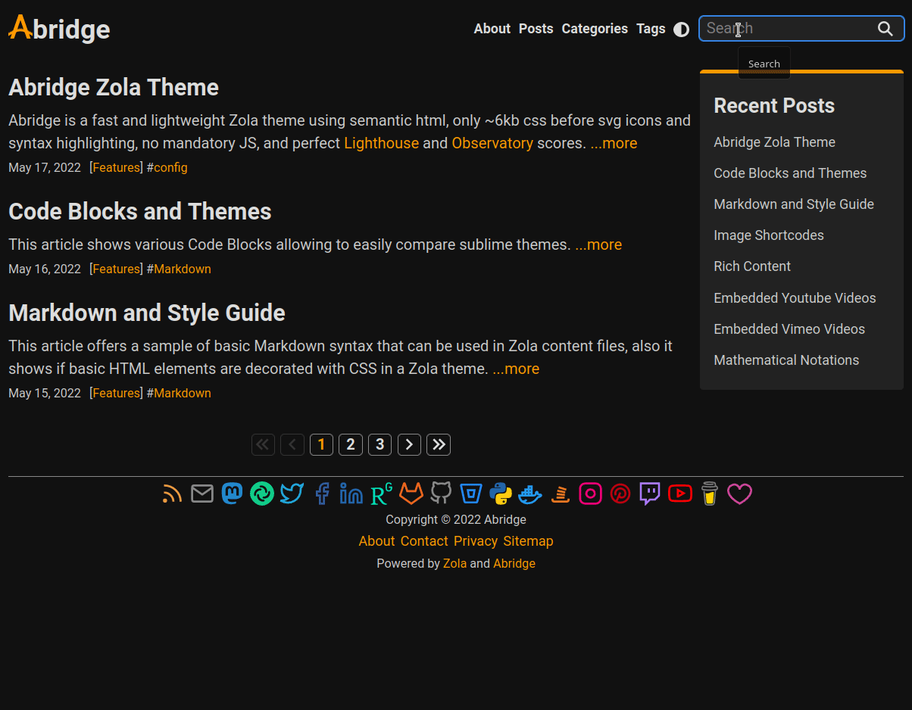This screenshot has height=710, width=912.
Task: Follow the Lighthouse link
Action: pyautogui.click(x=381, y=143)
